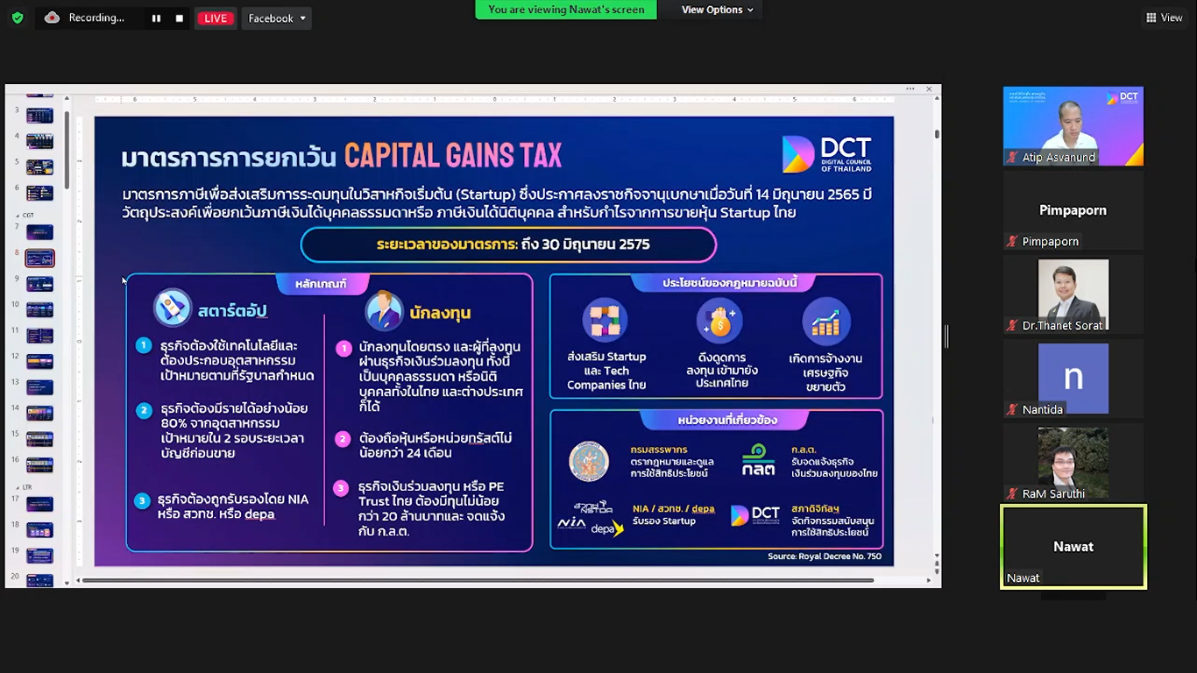Select RaM Saruthi's participant tile
This screenshot has height=673, width=1197.
tap(1073, 463)
